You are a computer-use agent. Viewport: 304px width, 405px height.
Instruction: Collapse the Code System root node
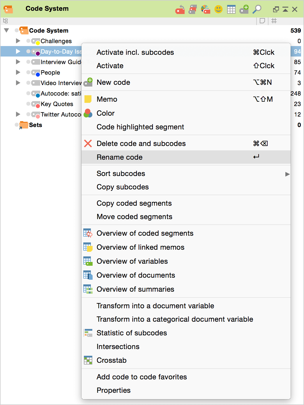(x=6, y=30)
